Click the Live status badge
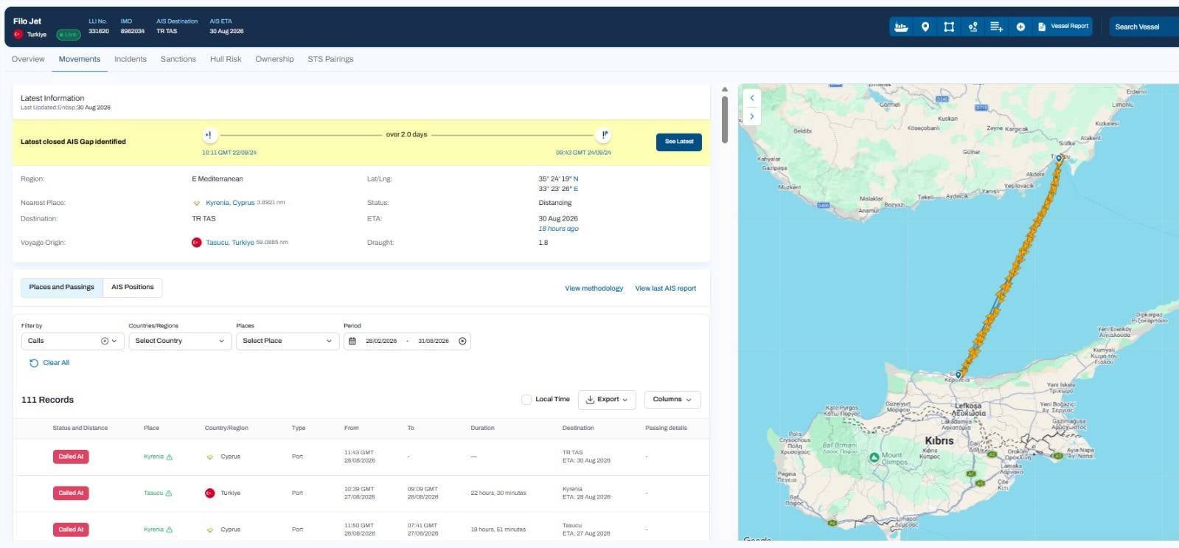The image size is (1179, 548). 69,35
